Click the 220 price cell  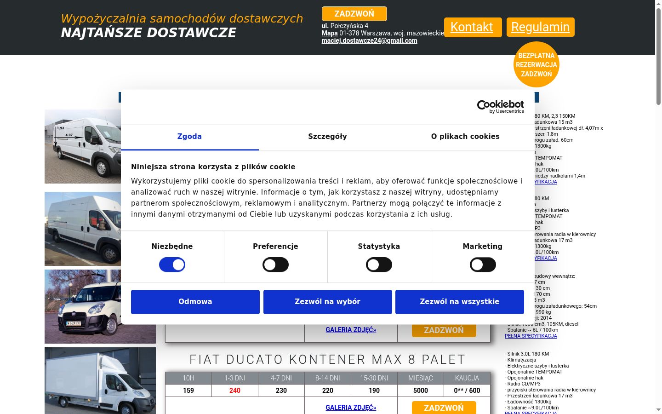click(x=328, y=391)
